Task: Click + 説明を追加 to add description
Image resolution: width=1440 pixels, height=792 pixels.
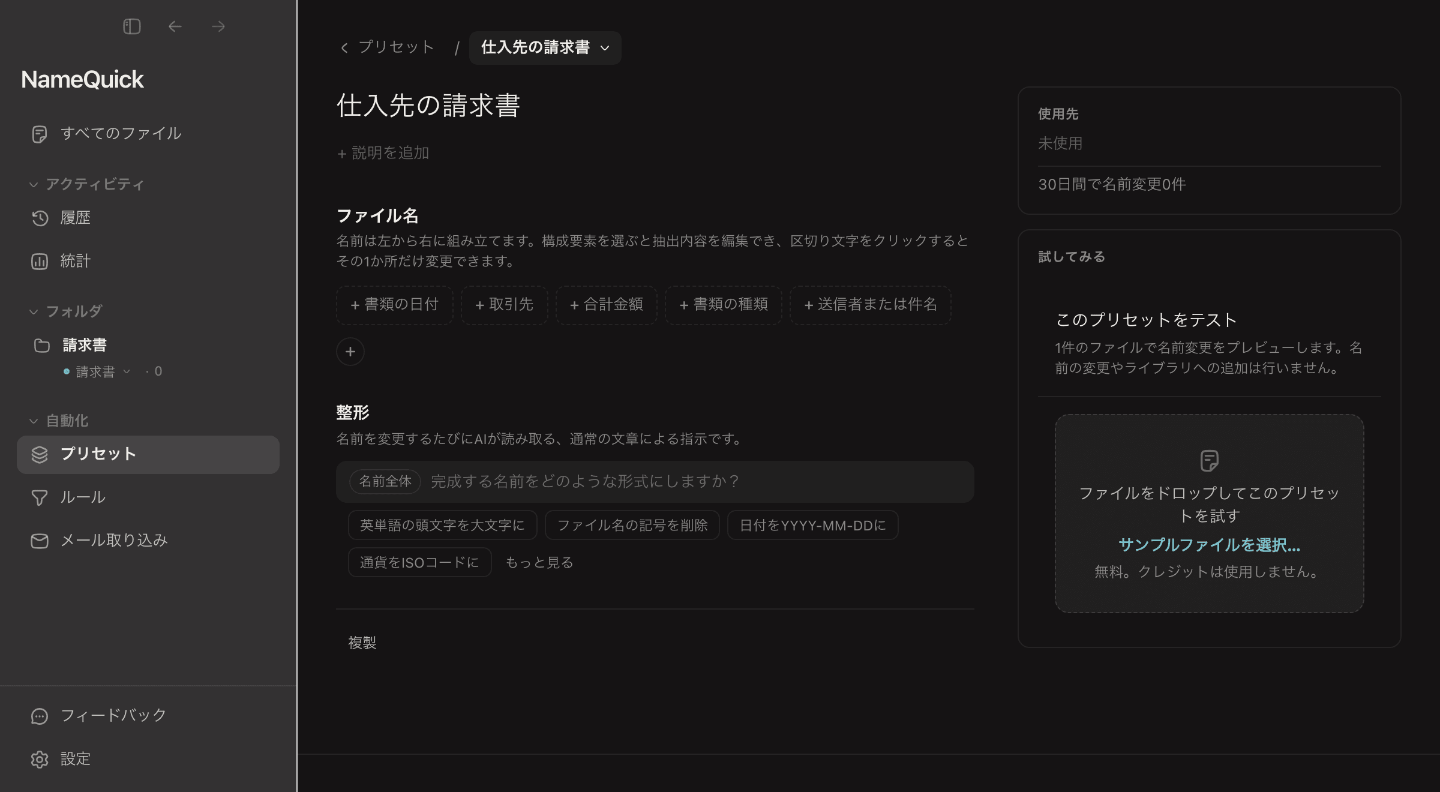Action: coord(383,153)
